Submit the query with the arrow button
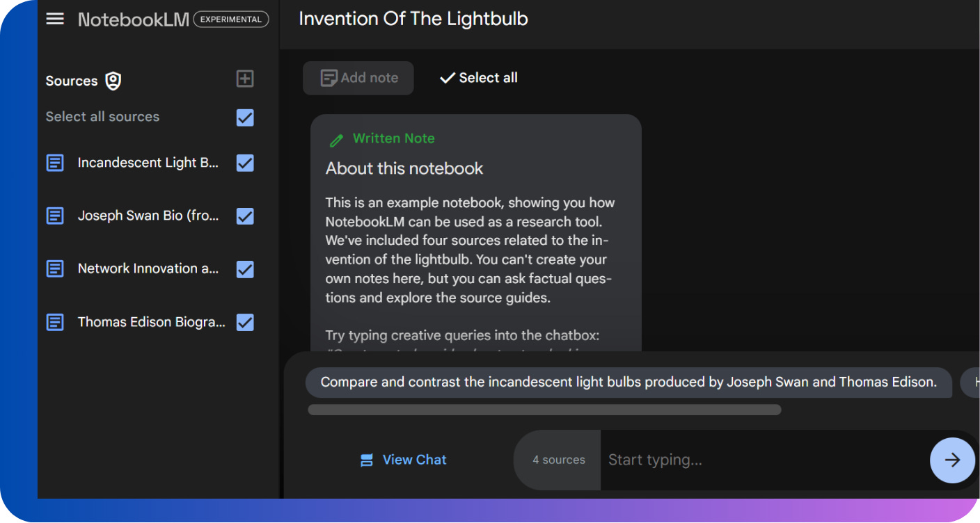Screen dimensions: 980x523 [952, 460]
